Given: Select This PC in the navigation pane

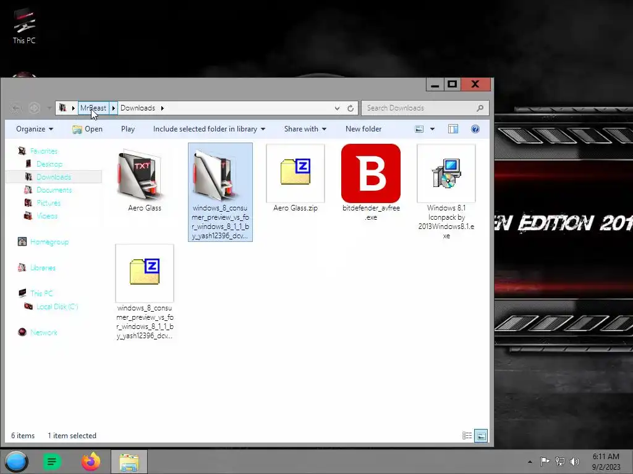Looking at the screenshot, I should pos(41,293).
